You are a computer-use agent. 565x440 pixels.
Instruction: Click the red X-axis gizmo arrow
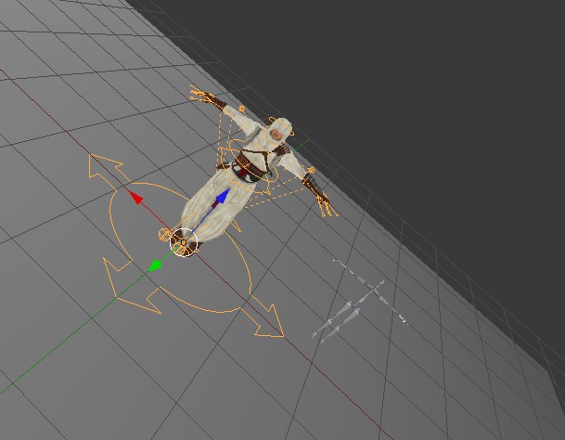point(136,198)
